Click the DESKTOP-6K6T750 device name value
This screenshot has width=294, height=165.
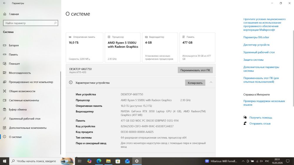[132, 94]
